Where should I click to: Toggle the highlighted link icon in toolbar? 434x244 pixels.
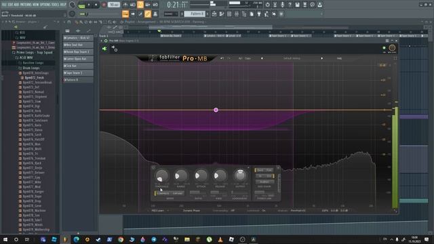[x=148, y=14]
